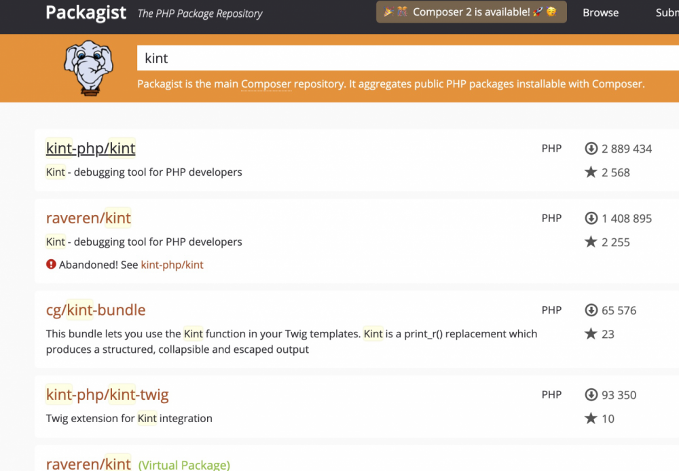Click the Packagist logo title

click(x=86, y=12)
